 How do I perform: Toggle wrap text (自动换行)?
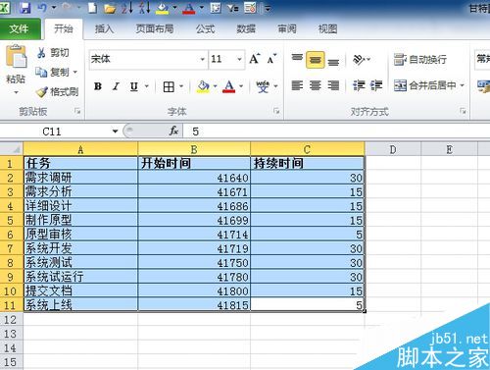pyautogui.click(x=420, y=60)
